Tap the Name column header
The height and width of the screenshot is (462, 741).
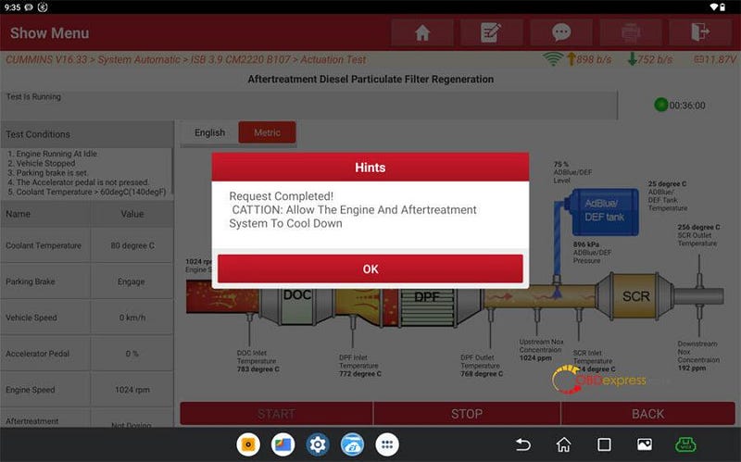pyautogui.click(x=45, y=214)
